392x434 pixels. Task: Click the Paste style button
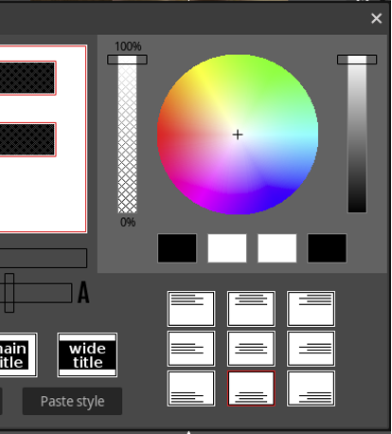tap(72, 401)
